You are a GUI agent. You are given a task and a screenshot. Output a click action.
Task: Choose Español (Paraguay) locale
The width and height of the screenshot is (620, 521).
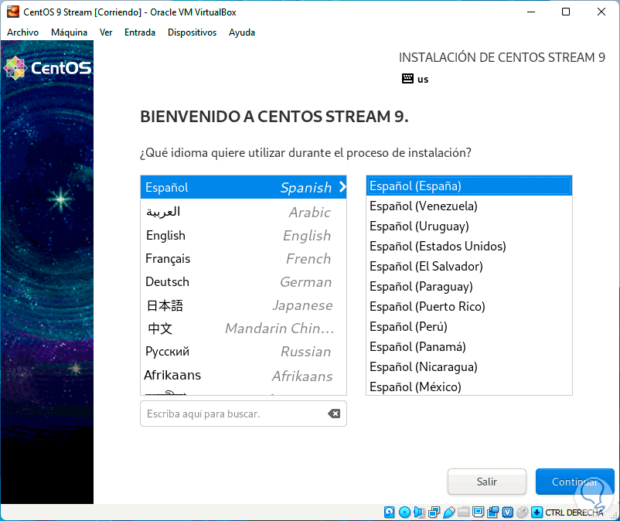tap(469, 286)
